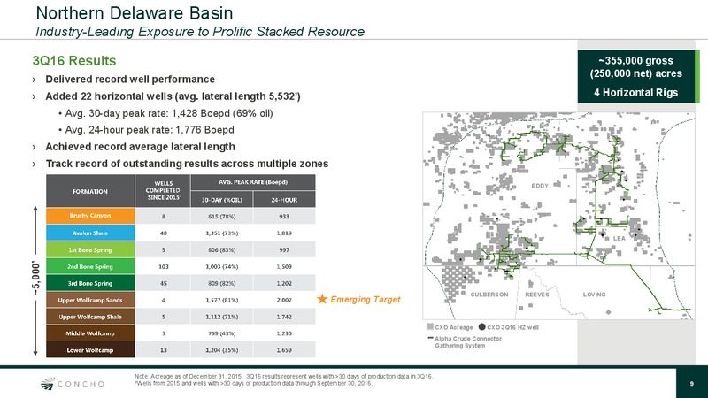Click the 615 (78%) table cell
708x398 pixels.
[222, 216]
